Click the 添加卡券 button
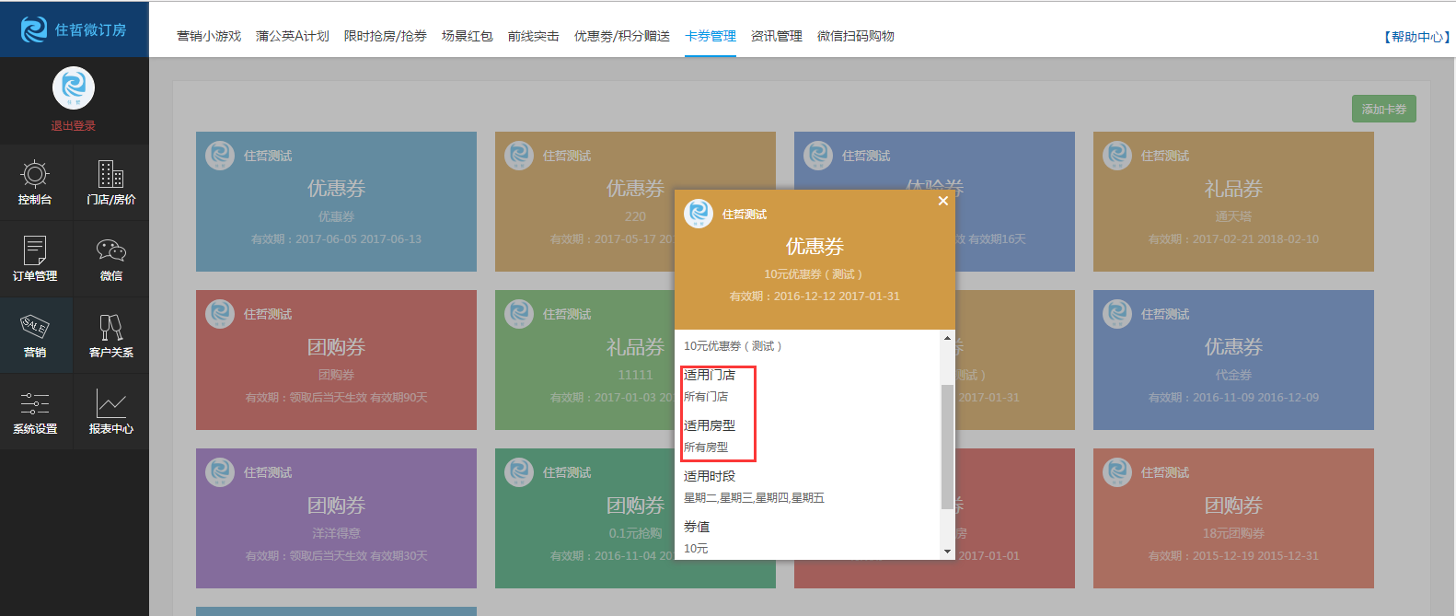This screenshot has width=1456, height=616. [1383, 109]
